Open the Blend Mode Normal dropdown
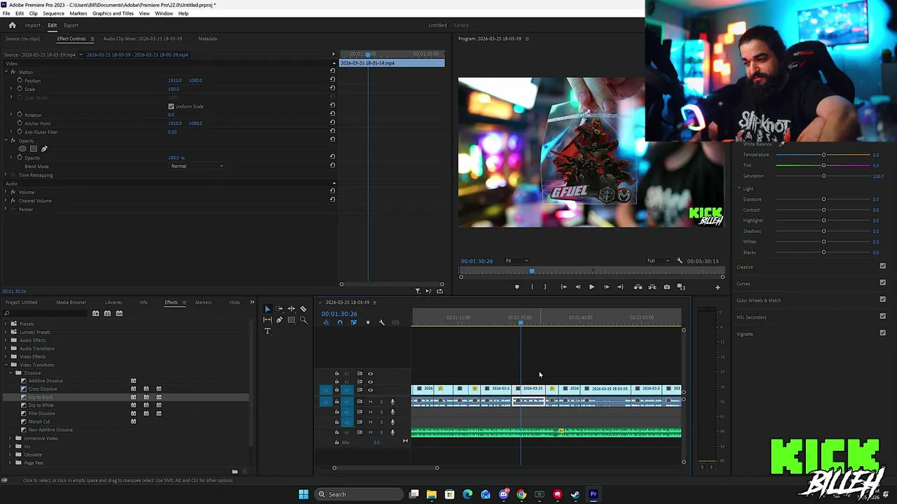Screen dimensions: 897x504 coord(197,166)
